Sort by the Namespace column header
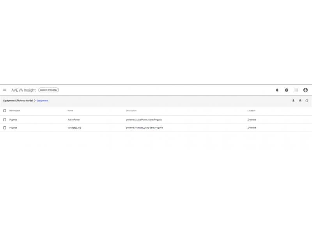 (15, 111)
